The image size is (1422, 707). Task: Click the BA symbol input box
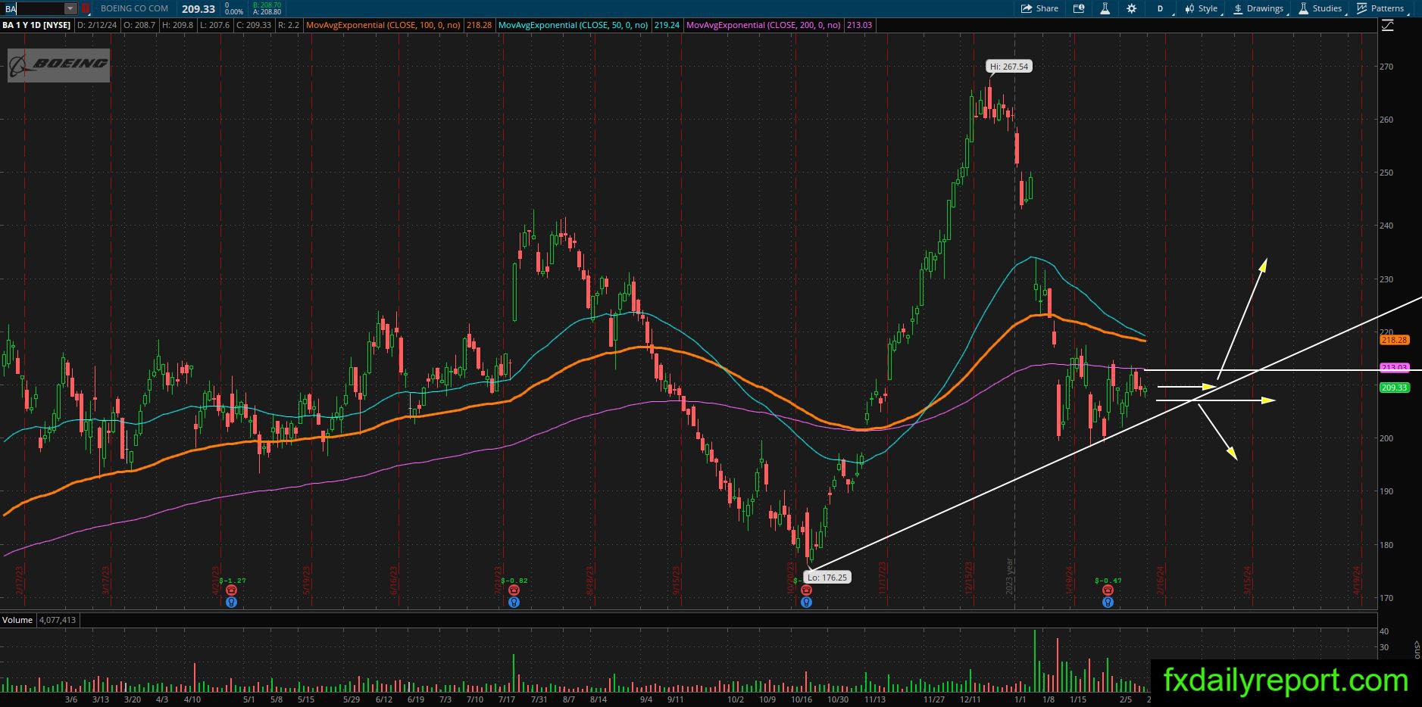(x=33, y=8)
